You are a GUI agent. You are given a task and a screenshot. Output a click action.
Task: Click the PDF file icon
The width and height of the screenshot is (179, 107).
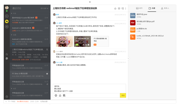pyautogui.click(x=133, y=23)
